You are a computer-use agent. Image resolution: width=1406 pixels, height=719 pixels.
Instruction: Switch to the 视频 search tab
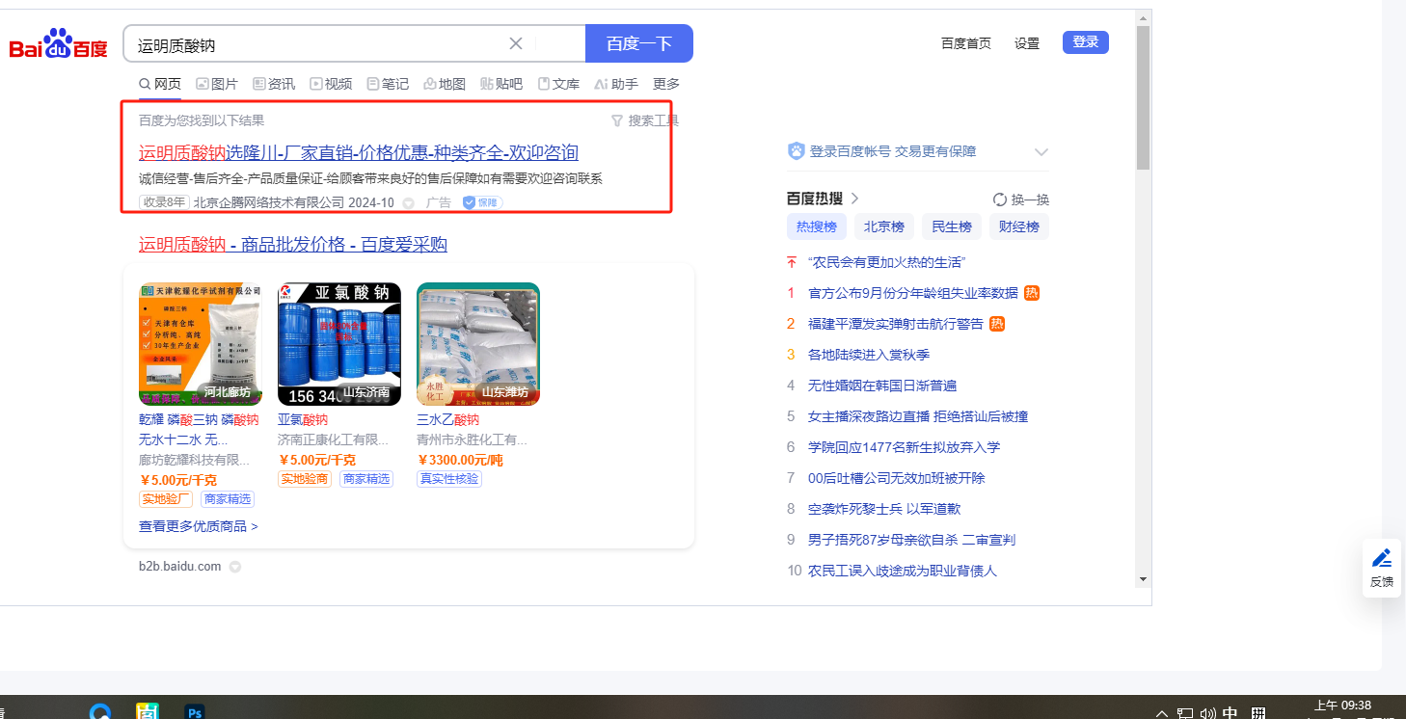point(331,84)
